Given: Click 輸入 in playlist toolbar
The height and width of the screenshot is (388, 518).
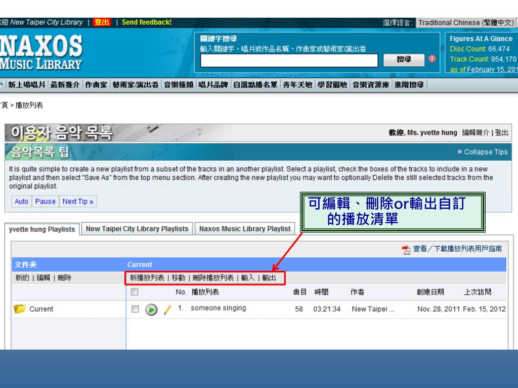Looking at the screenshot, I should click(x=248, y=278).
